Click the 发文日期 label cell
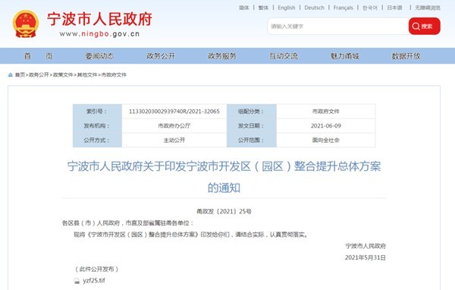The height and width of the screenshot is (290, 455). (251, 126)
